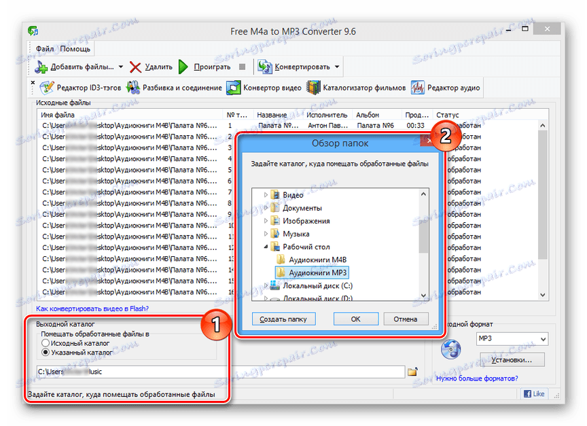Viewport: 587px width, 426px height.
Task: Select the Аудиокниги M4B folder label
Action: (x=318, y=260)
